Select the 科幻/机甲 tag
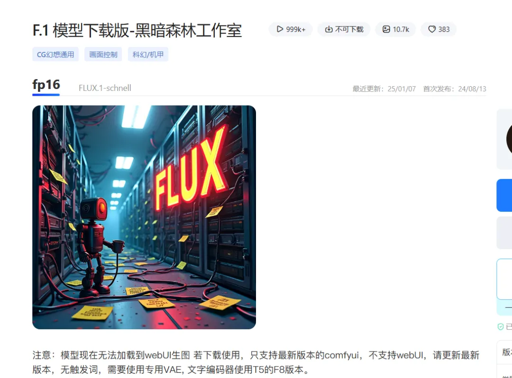This screenshot has width=512, height=378. (148, 54)
